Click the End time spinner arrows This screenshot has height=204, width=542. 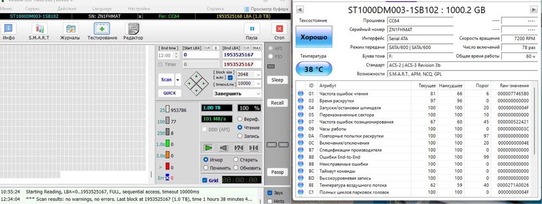176,55
